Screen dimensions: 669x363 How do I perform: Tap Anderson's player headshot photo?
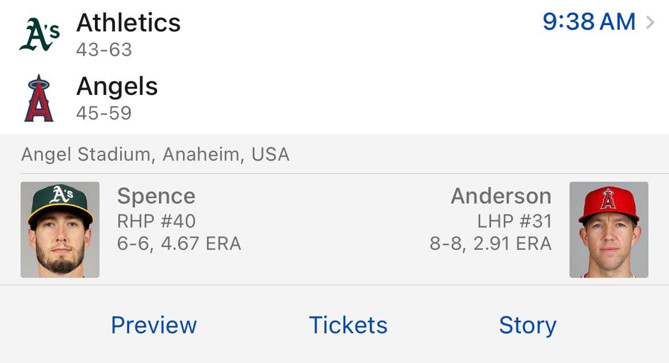[608, 230]
